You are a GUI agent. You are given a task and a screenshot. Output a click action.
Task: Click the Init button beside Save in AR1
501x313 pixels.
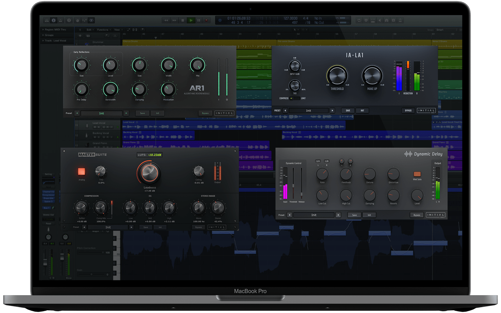click(158, 113)
